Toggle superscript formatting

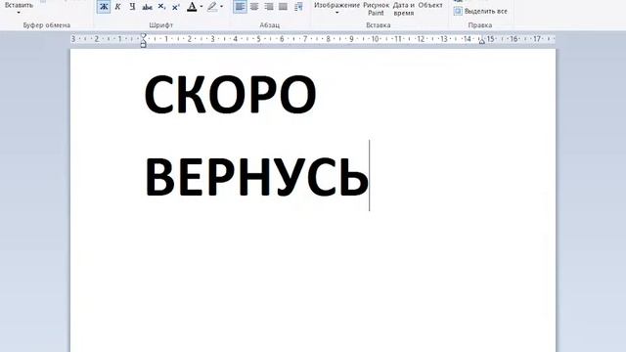click(176, 7)
